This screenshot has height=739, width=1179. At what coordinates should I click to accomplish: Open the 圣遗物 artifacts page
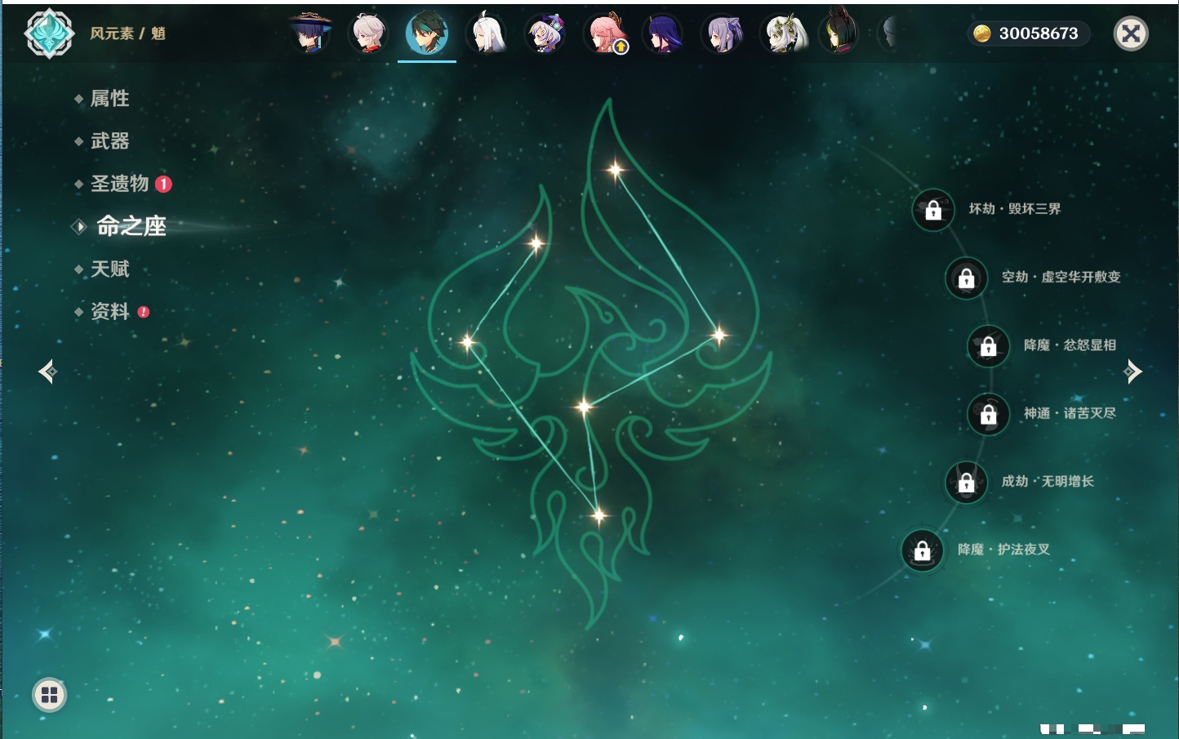coord(119,184)
